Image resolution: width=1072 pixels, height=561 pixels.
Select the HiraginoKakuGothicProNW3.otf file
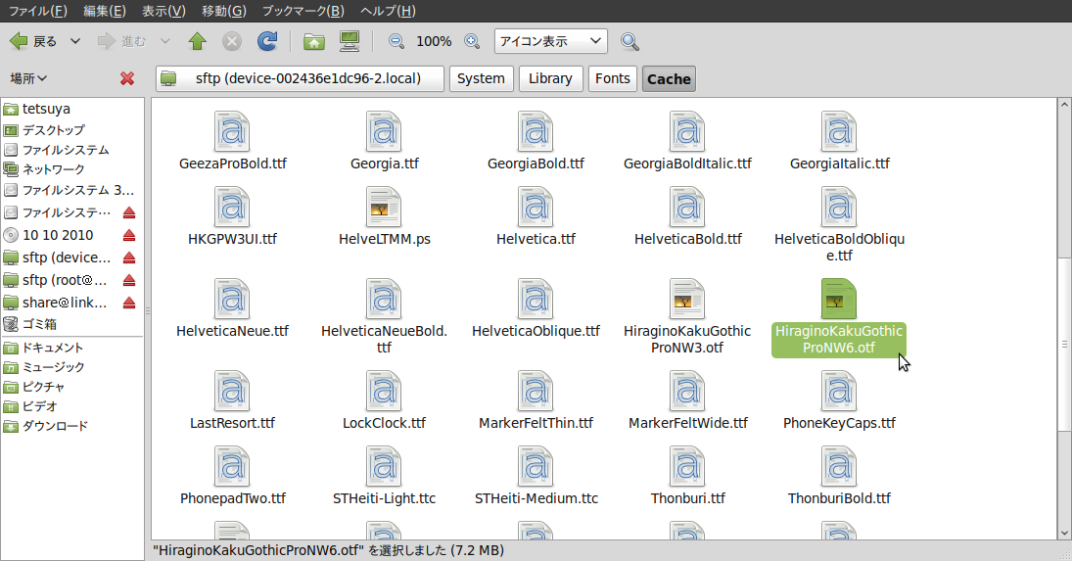point(687,316)
